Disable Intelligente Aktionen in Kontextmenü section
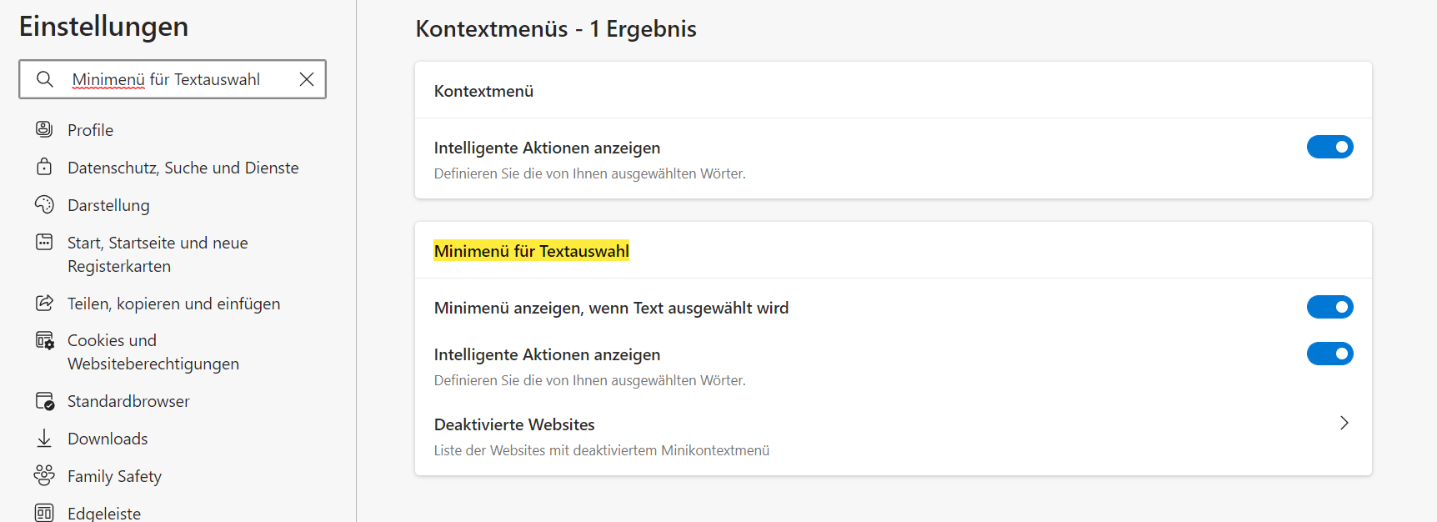The height and width of the screenshot is (522, 1437). coord(1329,147)
